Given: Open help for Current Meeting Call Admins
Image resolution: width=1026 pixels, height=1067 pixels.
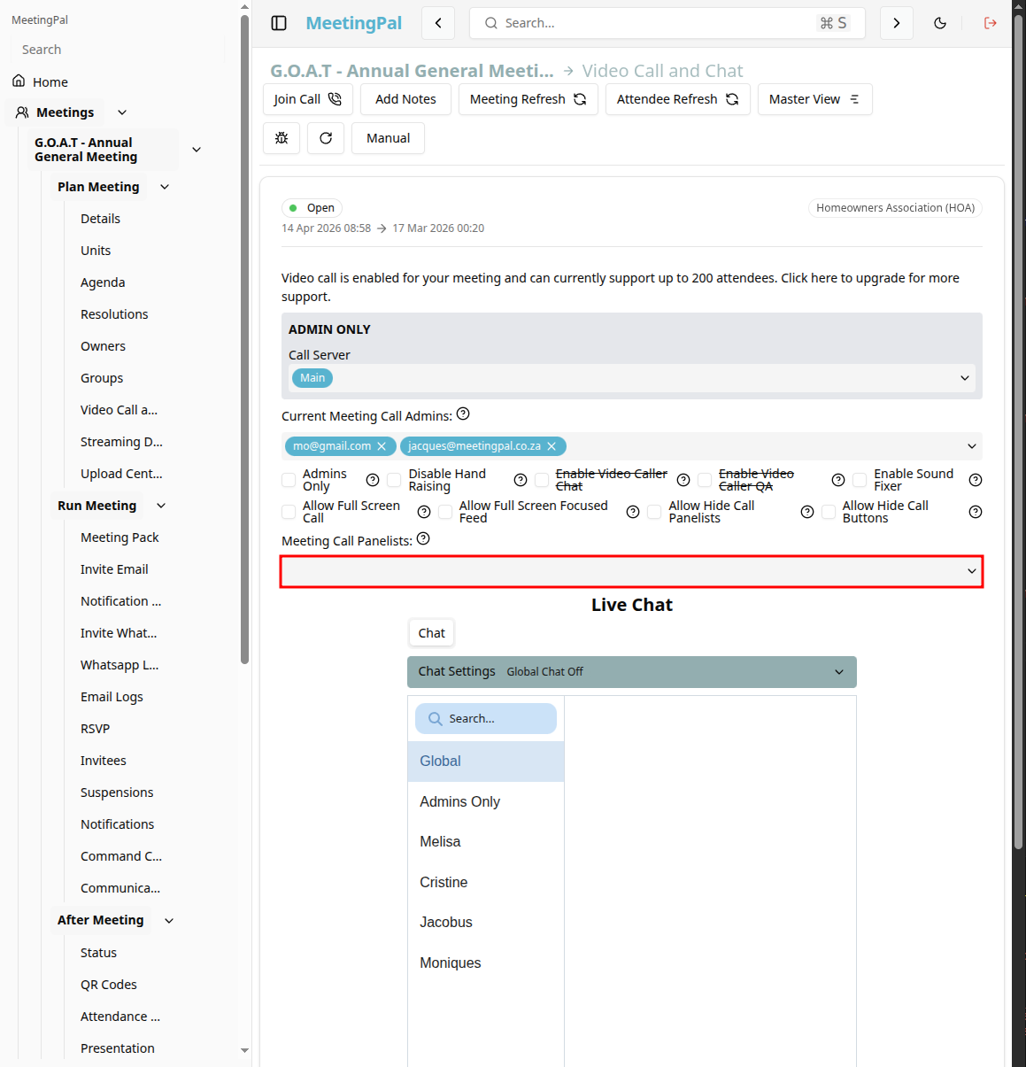Looking at the screenshot, I should point(463,414).
